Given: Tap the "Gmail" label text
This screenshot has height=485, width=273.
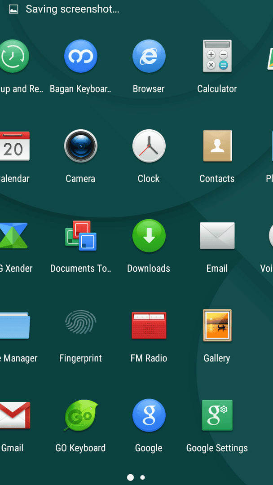Looking at the screenshot, I should pyautogui.click(x=13, y=448).
